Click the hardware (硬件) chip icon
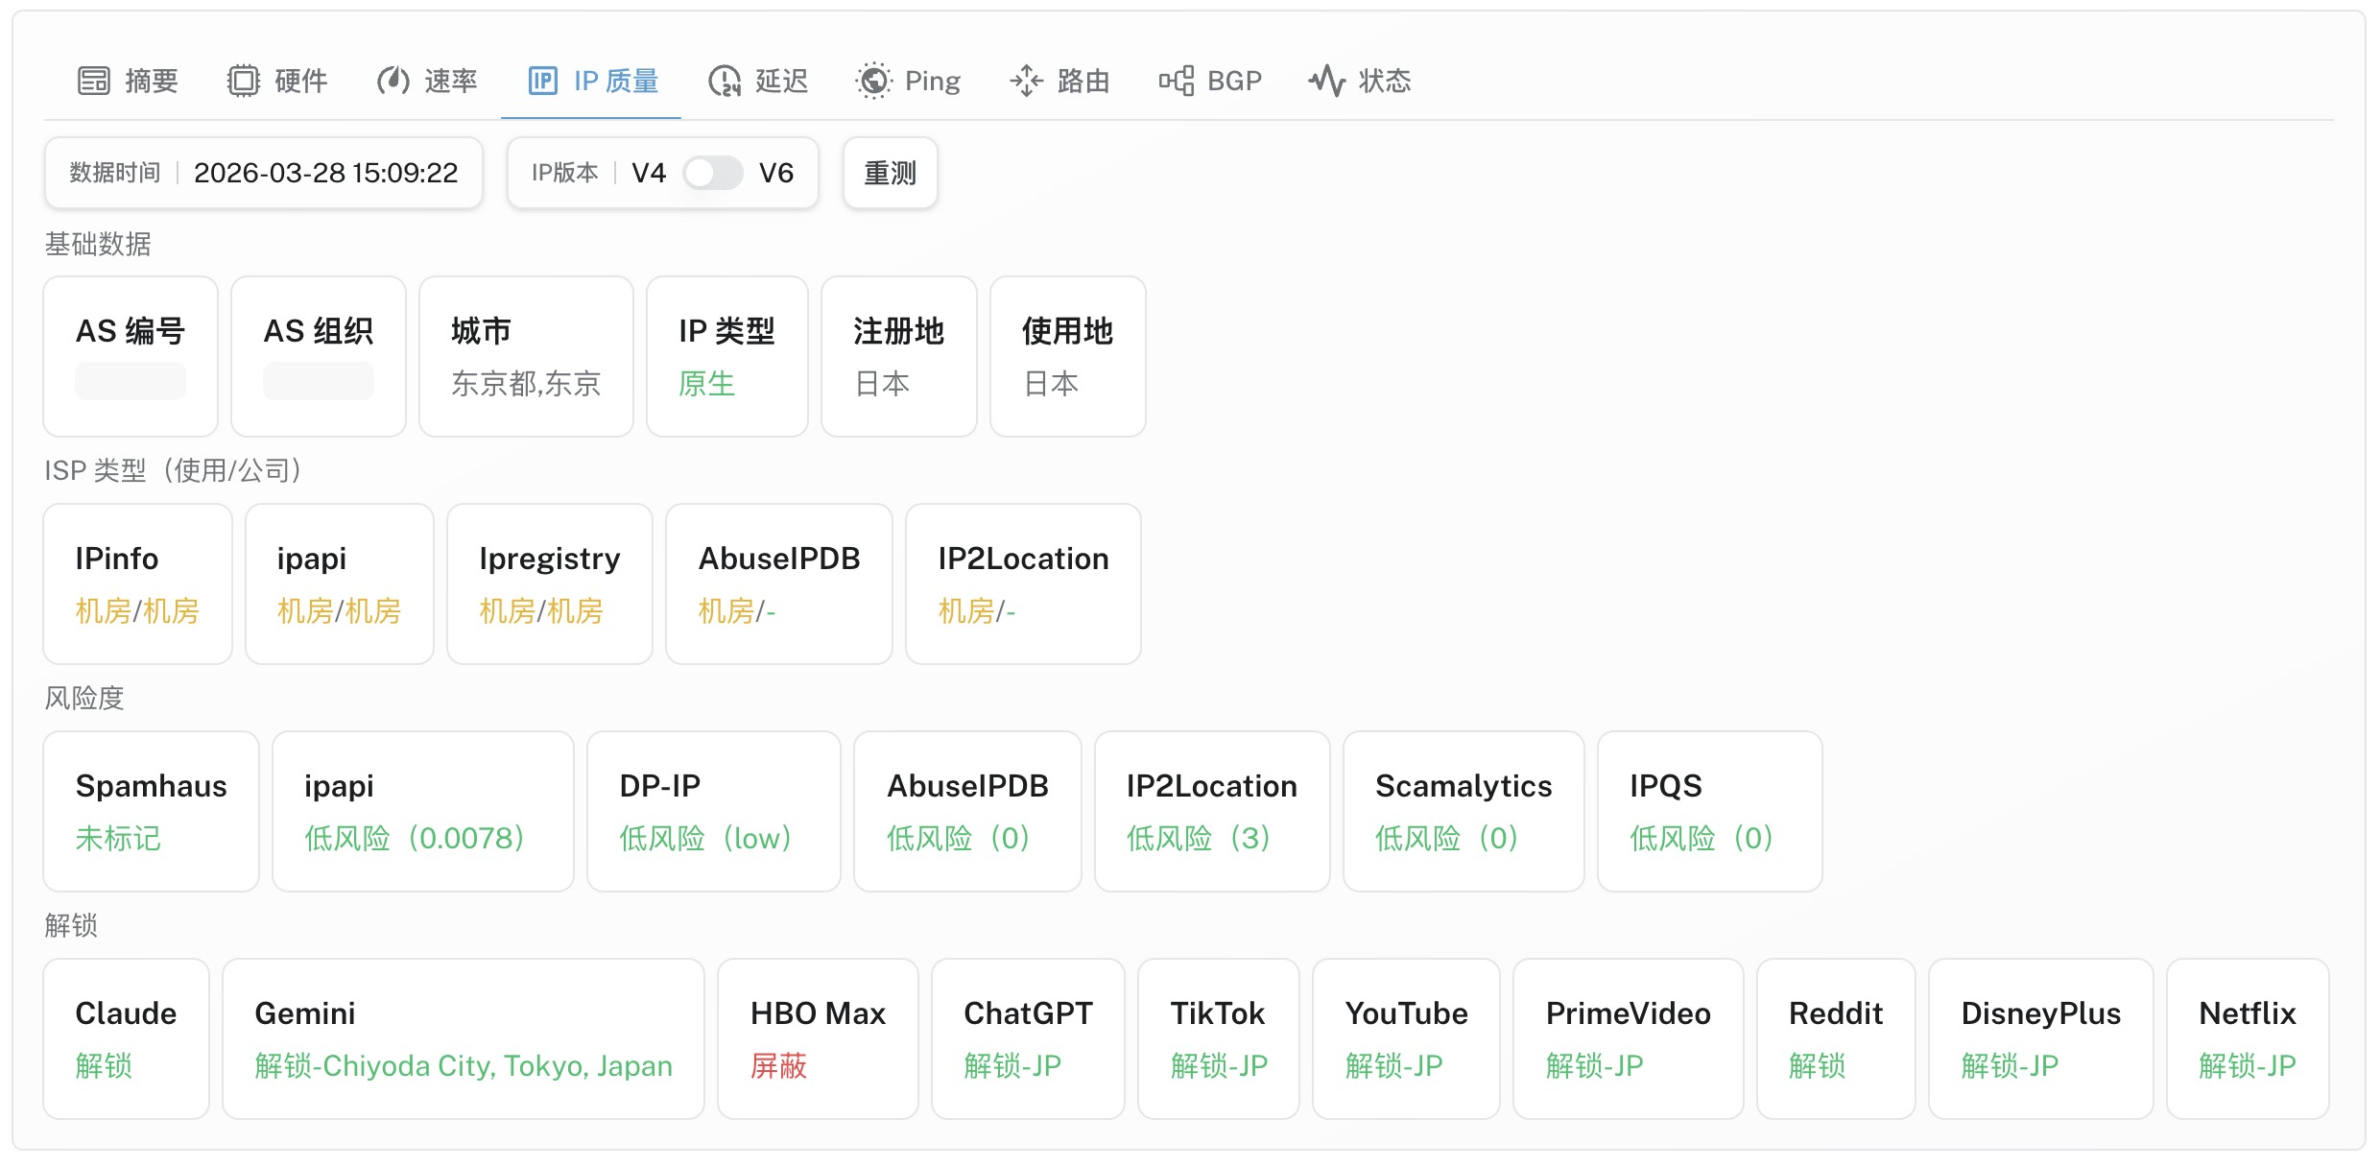The width and height of the screenshot is (2380, 1167). (x=244, y=81)
